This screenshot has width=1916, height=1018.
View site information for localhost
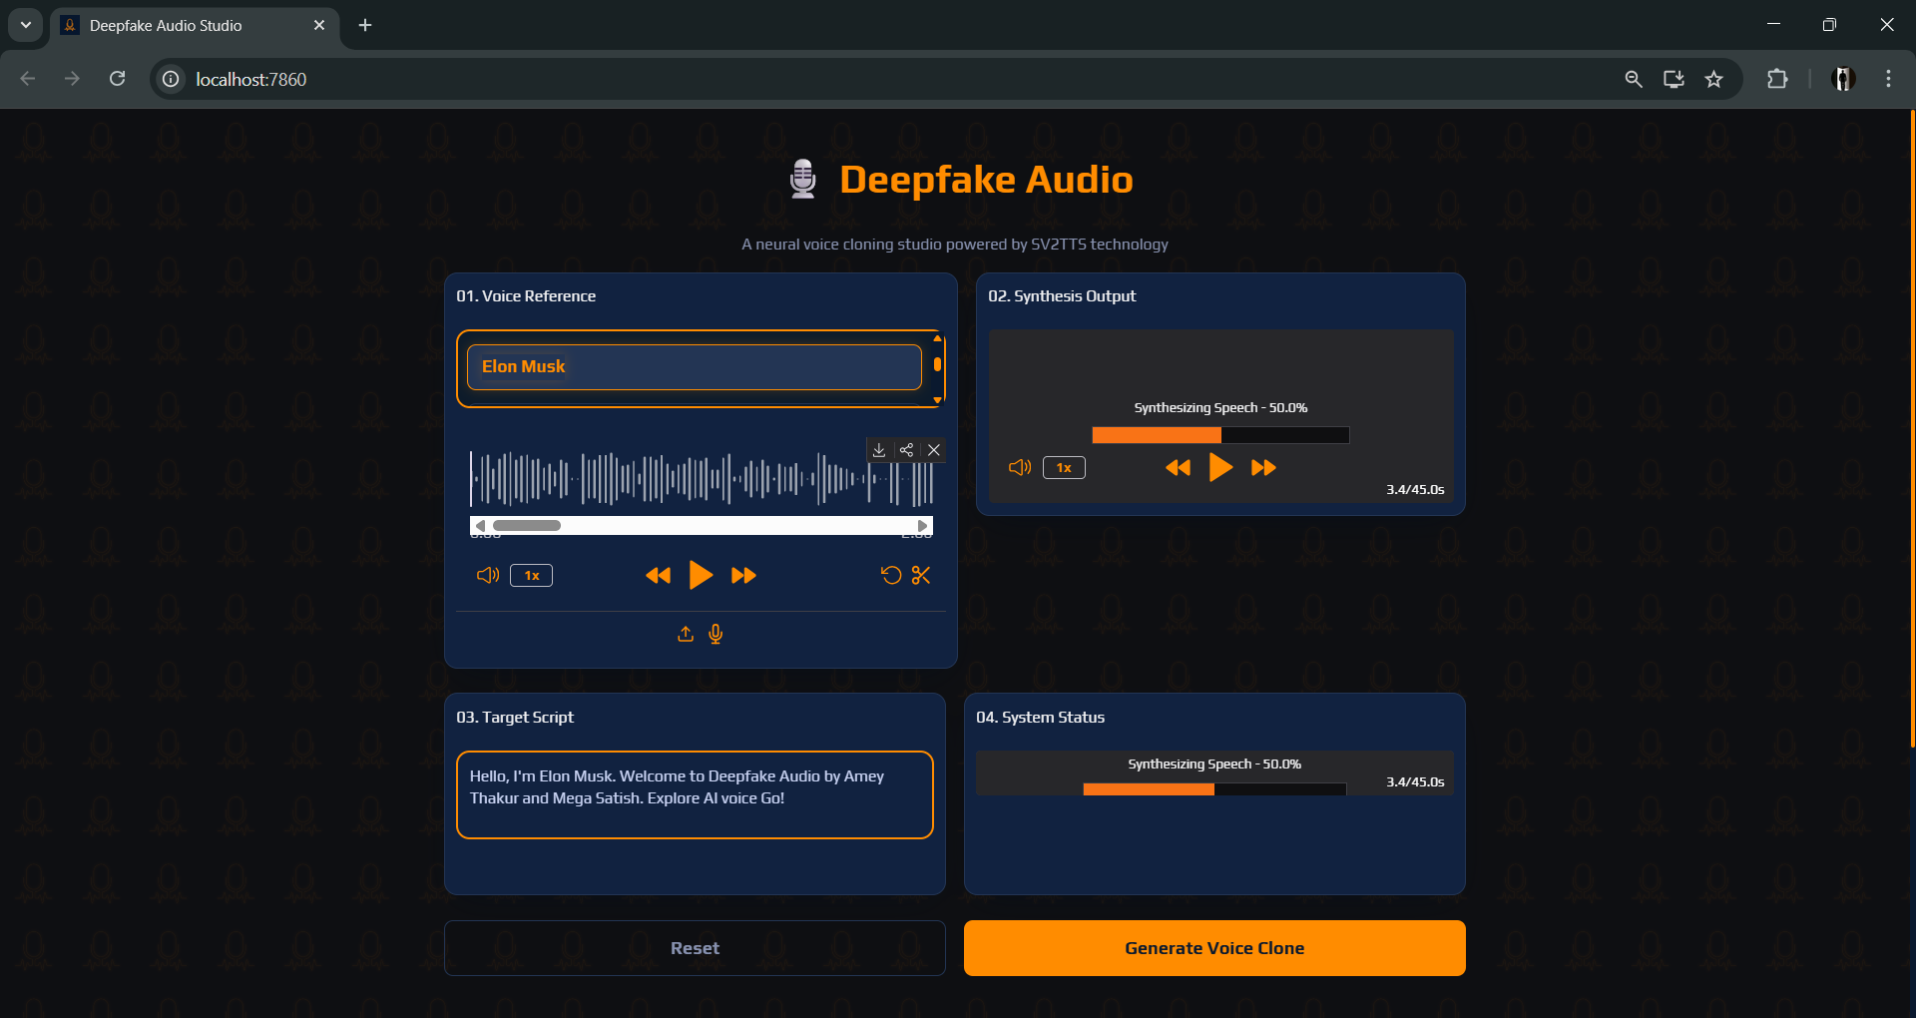172,79
